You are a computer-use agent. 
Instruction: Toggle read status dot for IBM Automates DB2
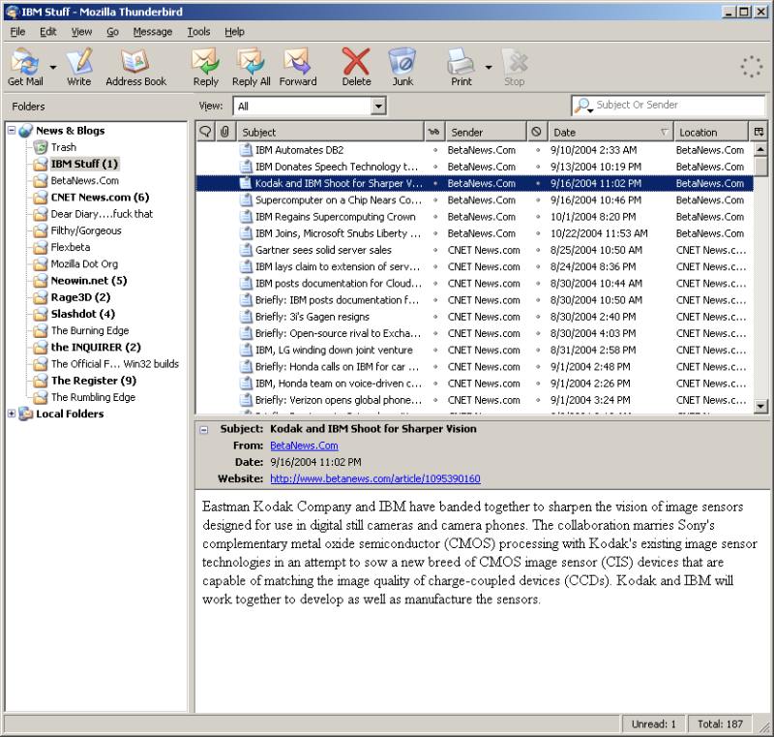[x=435, y=150]
